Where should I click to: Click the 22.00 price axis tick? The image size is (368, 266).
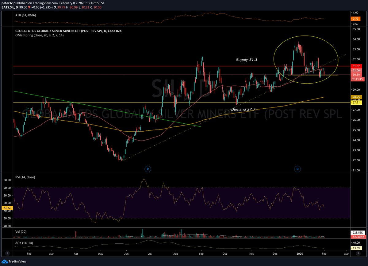coord(357,160)
